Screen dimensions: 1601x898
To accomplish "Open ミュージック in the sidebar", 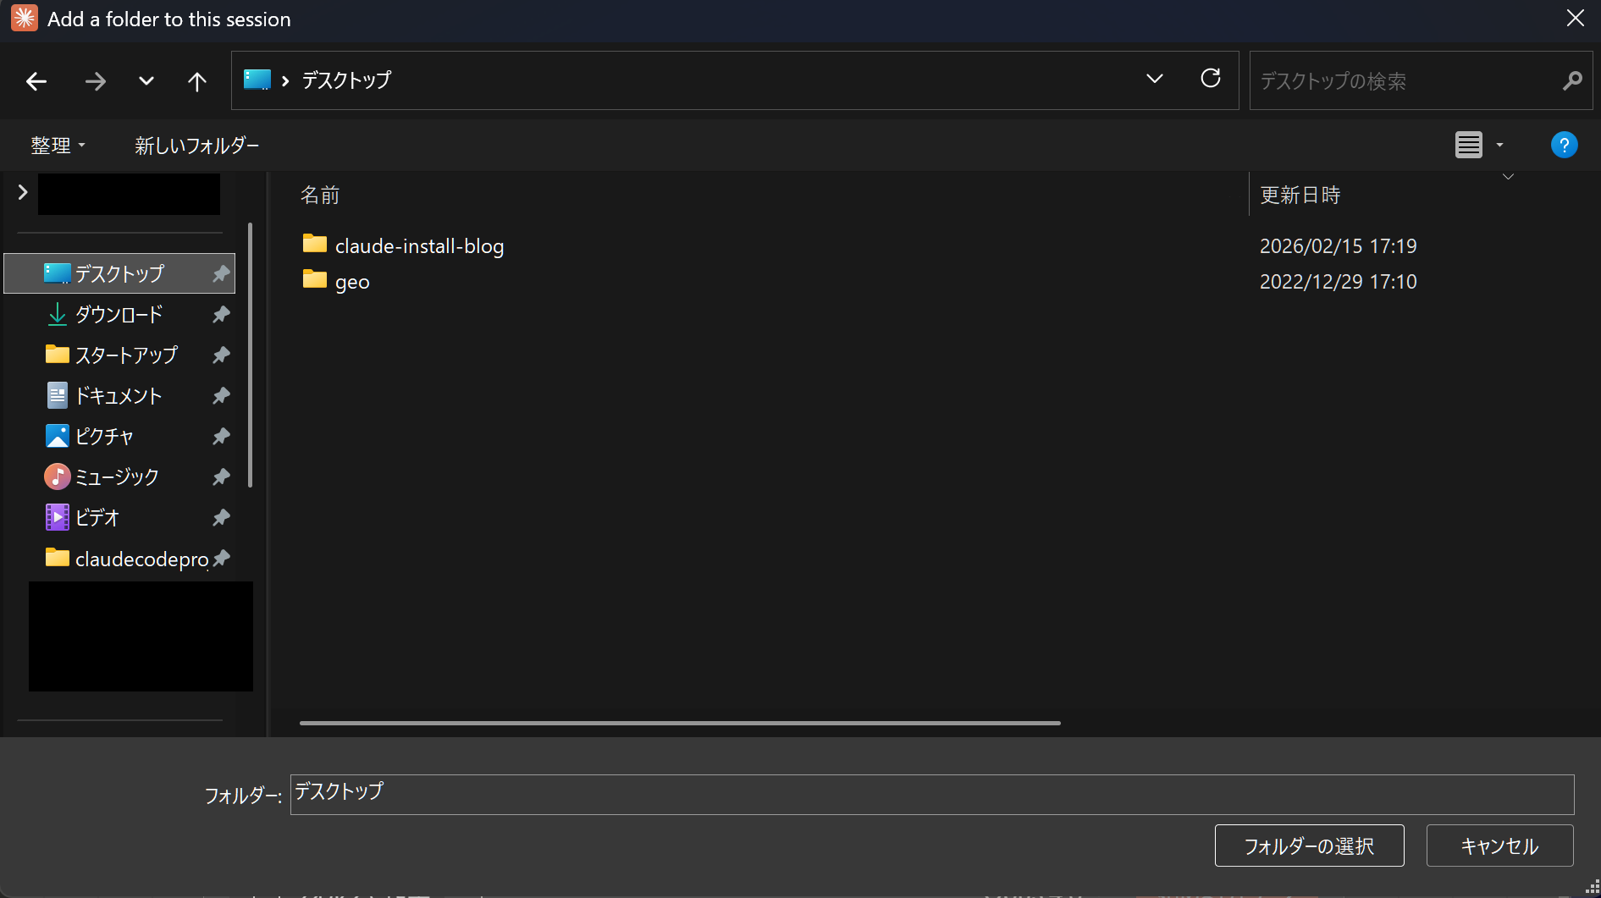I will [x=117, y=477].
